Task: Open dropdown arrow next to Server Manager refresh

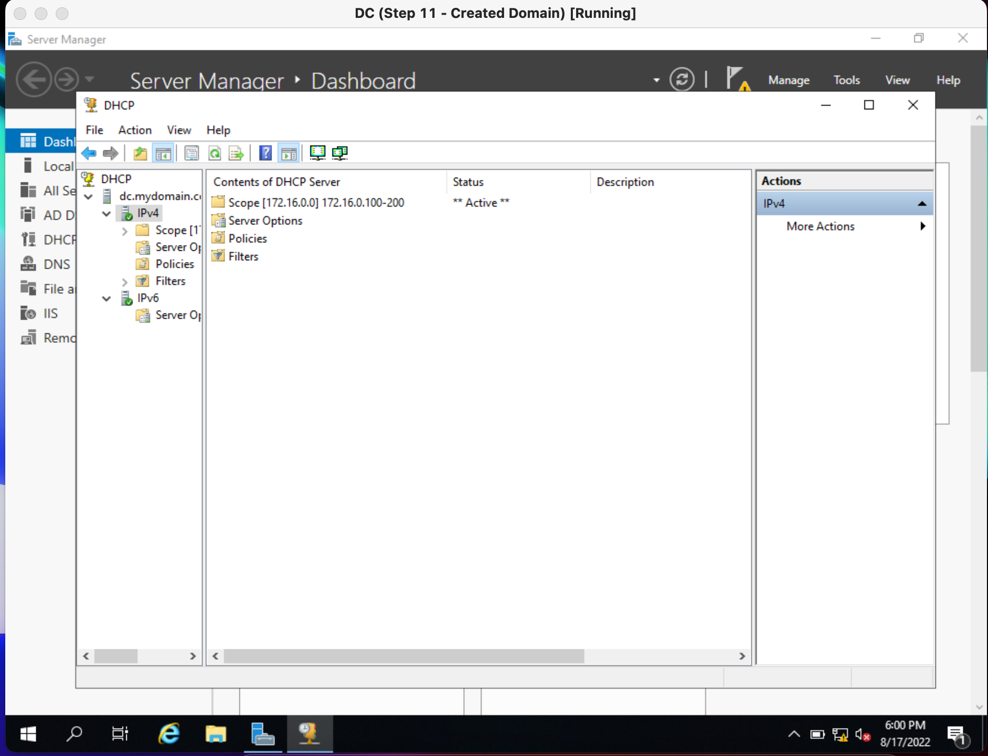Action: pos(657,80)
